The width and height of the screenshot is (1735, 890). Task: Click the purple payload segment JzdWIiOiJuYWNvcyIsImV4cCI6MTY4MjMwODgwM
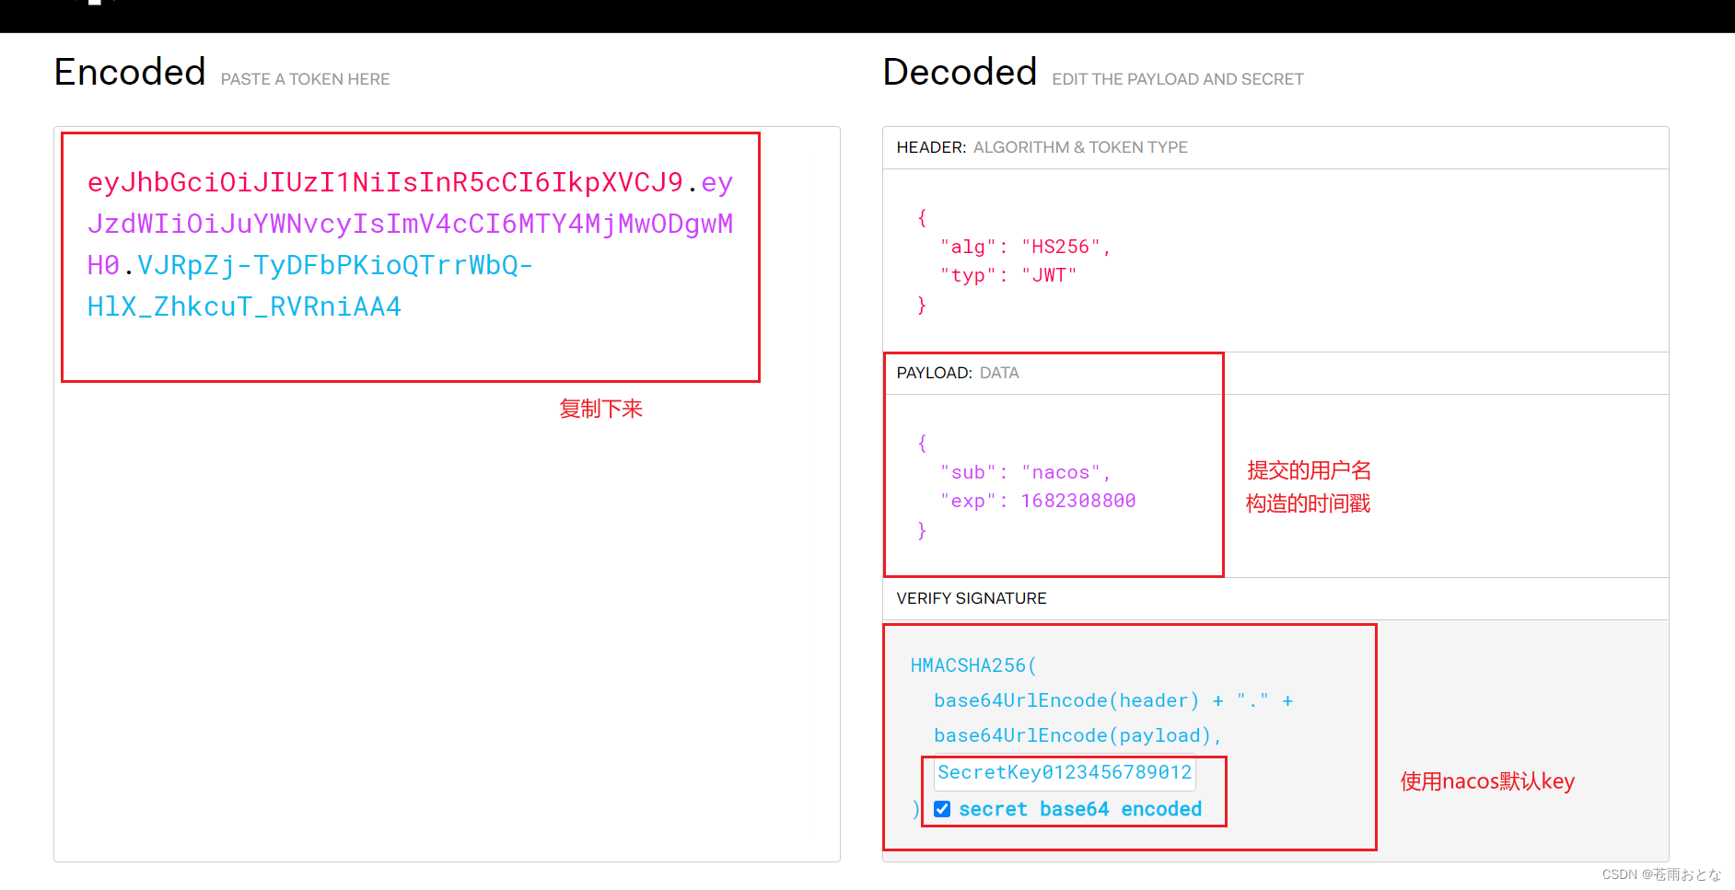click(x=410, y=224)
